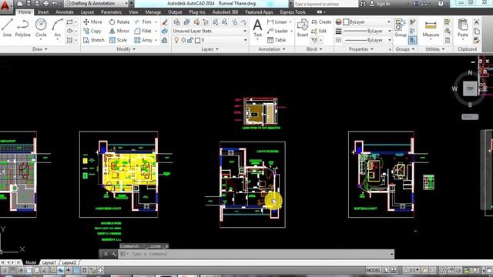Click the Insert block button

pyautogui.click(x=303, y=28)
